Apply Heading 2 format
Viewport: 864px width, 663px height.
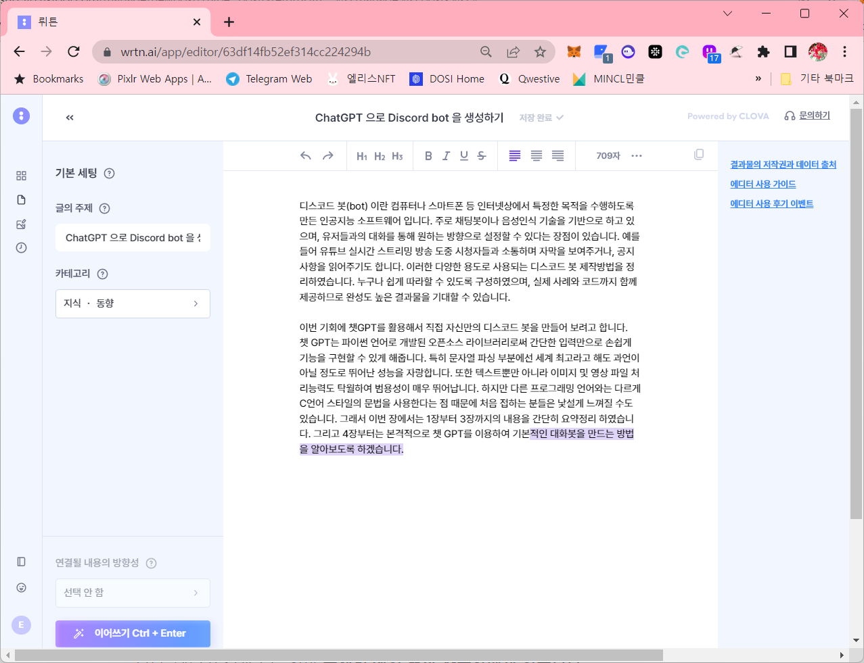click(380, 156)
